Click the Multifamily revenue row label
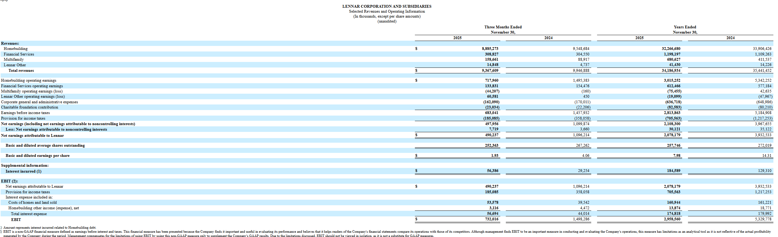This screenshot has height=237, width=778. [14, 59]
